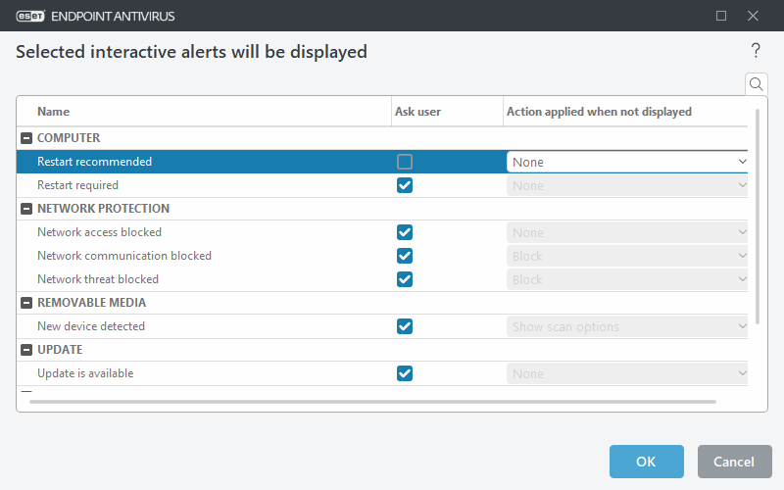Open the search magnifier icon
This screenshot has width=784, height=490.
click(x=756, y=84)
